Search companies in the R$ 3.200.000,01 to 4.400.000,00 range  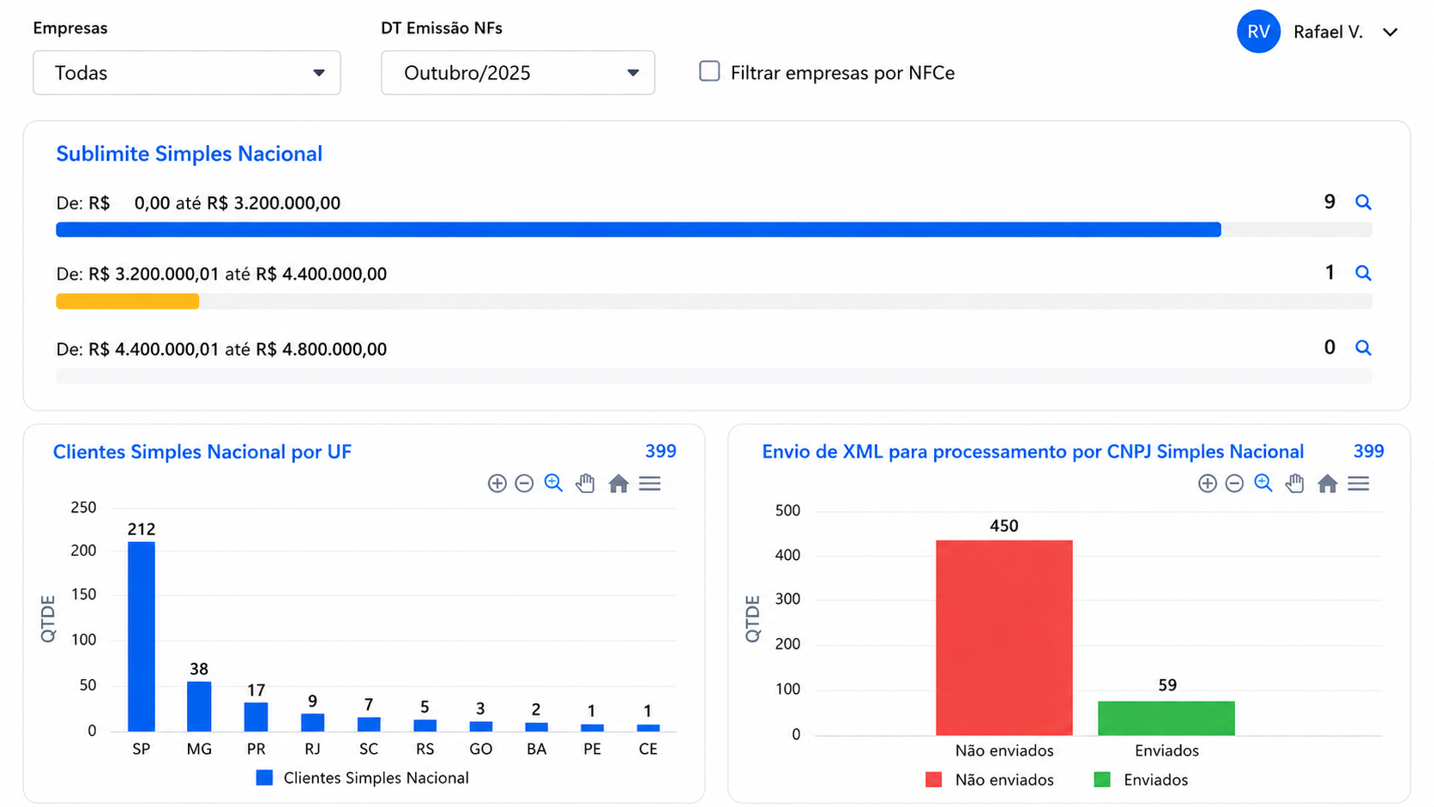click(x=1363, y=274)
